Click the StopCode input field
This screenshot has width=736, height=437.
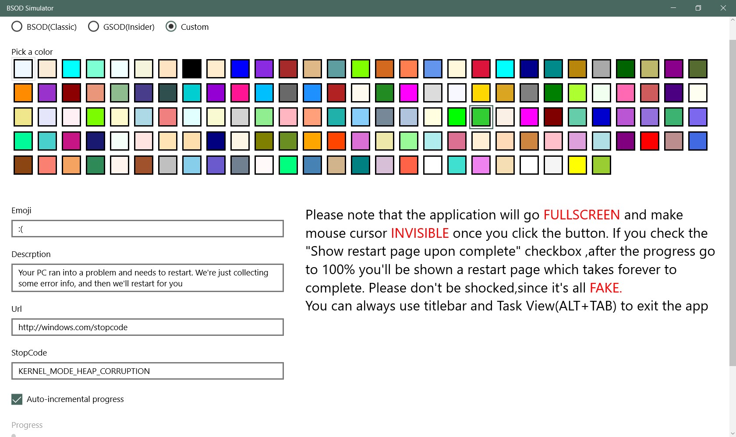coord(148,371)
